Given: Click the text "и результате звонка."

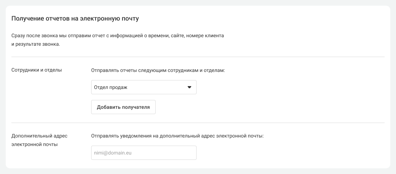Looking at the screenshot, I should [x=36, y=45].
